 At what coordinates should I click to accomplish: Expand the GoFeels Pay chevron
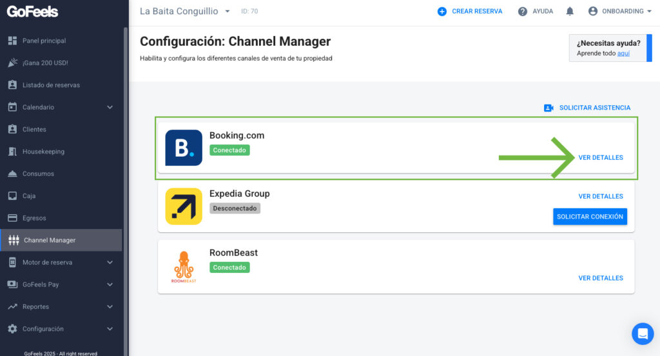coord(110,284)
